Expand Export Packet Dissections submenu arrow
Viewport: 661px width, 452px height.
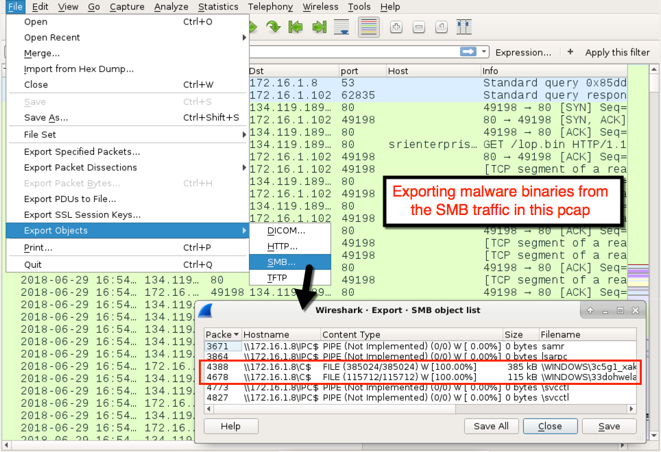point(244,168)
